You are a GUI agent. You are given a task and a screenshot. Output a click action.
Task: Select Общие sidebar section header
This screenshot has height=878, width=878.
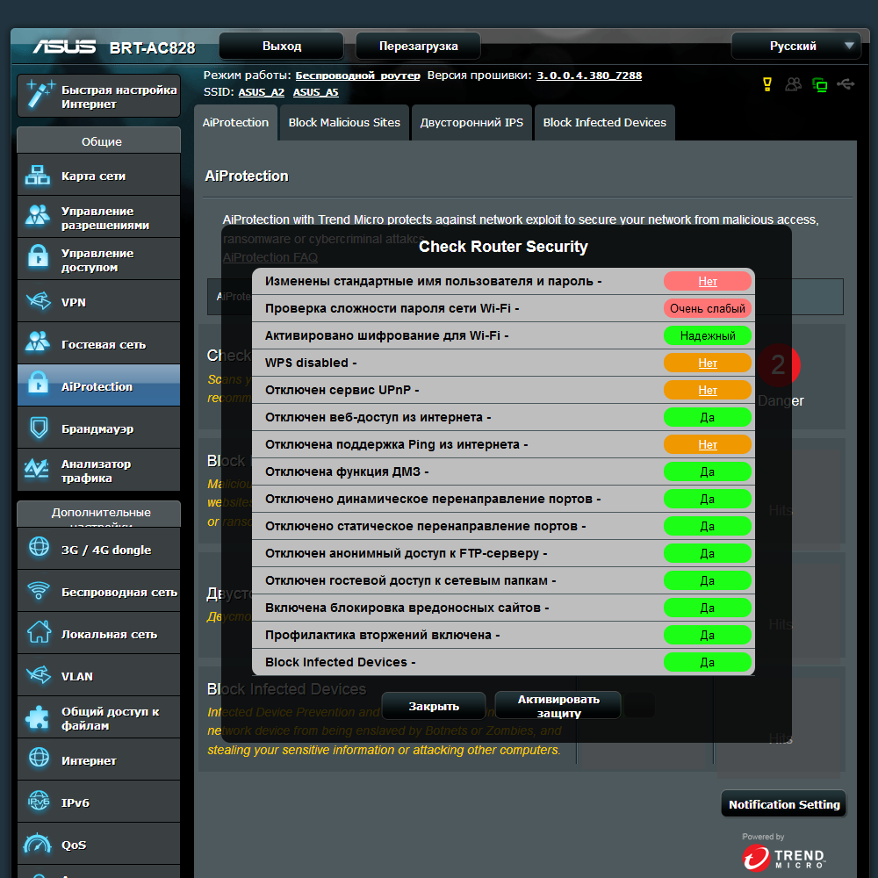[x=99, y=140]
